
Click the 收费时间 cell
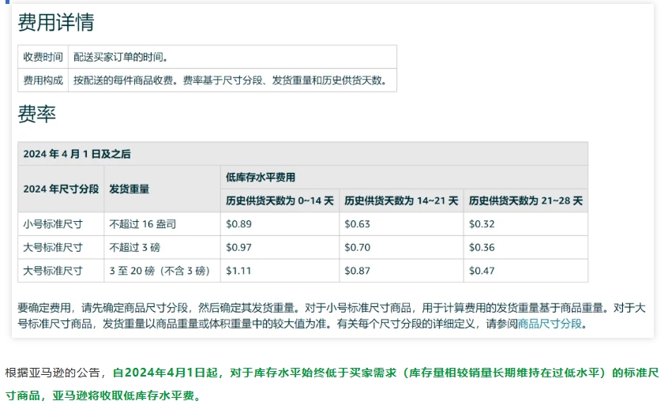pyautogui.click(x=43, y=57)
